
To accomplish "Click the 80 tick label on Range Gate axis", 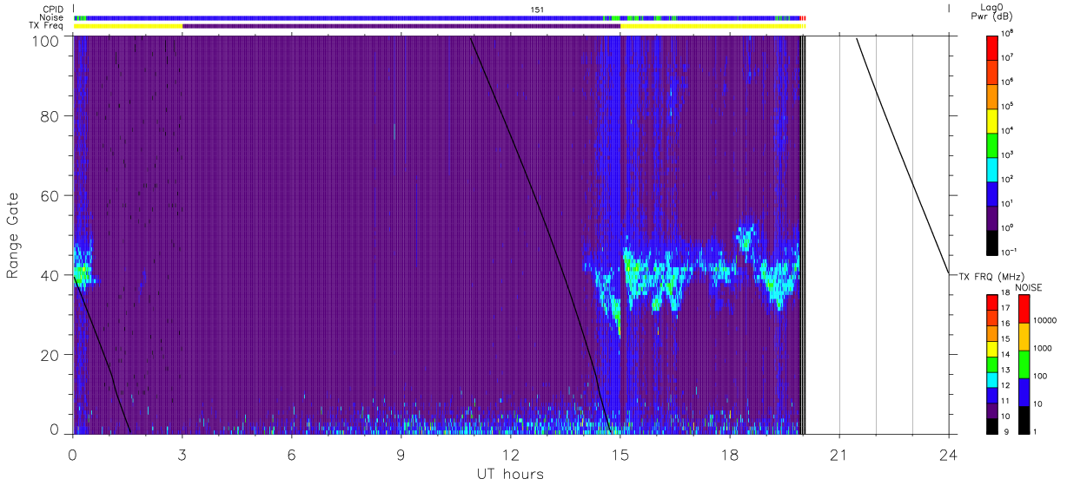I will click(x=50, y=116).
